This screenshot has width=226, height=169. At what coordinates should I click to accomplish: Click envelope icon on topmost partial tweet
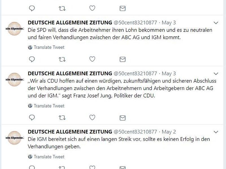click(122, 8)
